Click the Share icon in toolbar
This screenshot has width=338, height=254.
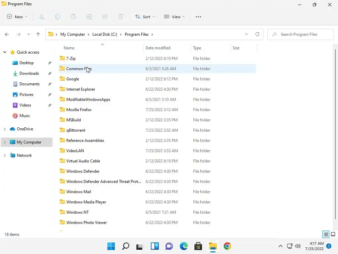105,17
